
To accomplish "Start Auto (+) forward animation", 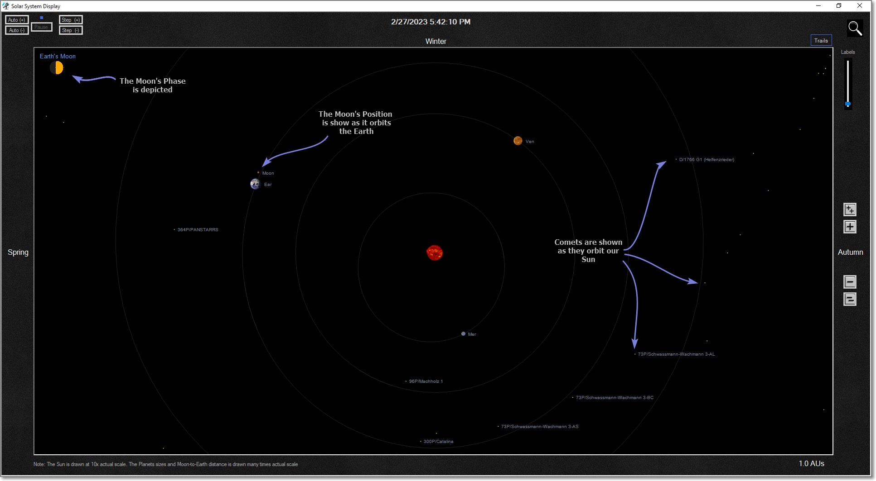I will pos(17,20).
